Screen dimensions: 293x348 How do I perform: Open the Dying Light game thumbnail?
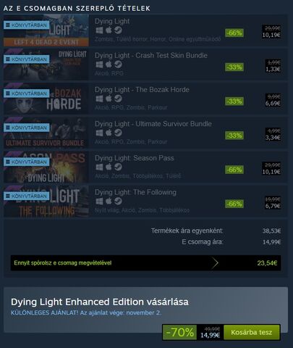[x=46, y=30]
